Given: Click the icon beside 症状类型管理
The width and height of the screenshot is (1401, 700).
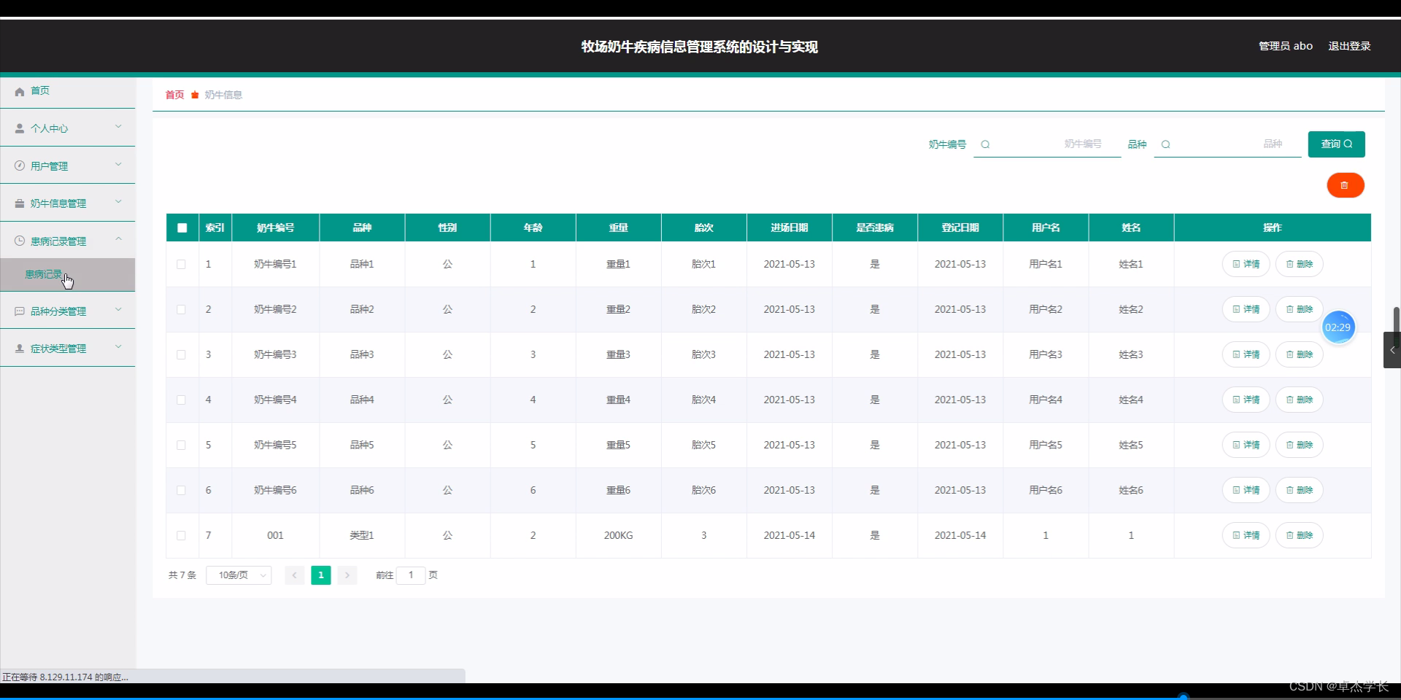Looking at the screenshot, I should (x=20, y=349).
